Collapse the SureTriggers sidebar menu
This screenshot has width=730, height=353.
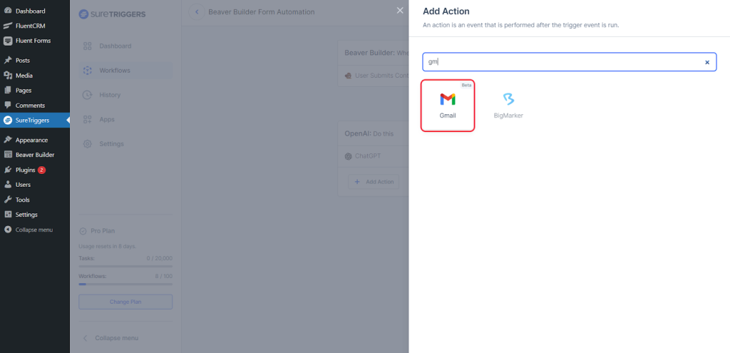click(116, 337)
